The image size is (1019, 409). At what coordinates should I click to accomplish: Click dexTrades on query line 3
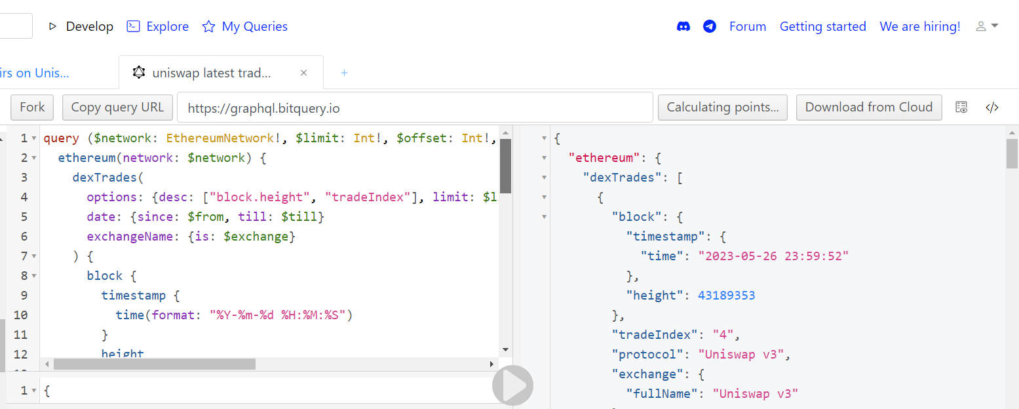pos(105,178)
